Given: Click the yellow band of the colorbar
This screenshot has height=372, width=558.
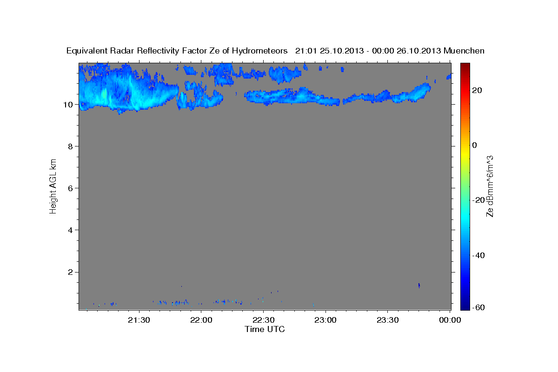Looking at the screenshot, I should click(465, 154).
